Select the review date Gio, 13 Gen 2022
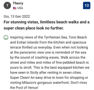 (17, 16)
